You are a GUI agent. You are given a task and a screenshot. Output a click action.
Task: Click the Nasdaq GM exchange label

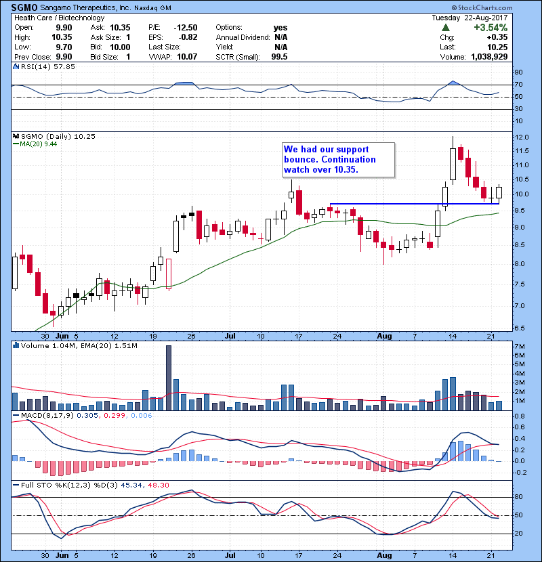click(x=152, y=8)
